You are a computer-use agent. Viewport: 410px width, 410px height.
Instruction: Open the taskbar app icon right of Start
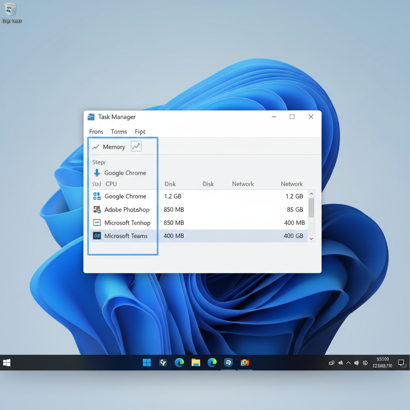pos(163,363)
